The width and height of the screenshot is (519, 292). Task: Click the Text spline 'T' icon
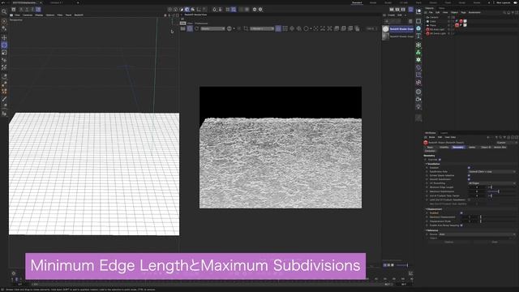click(418, 36)
